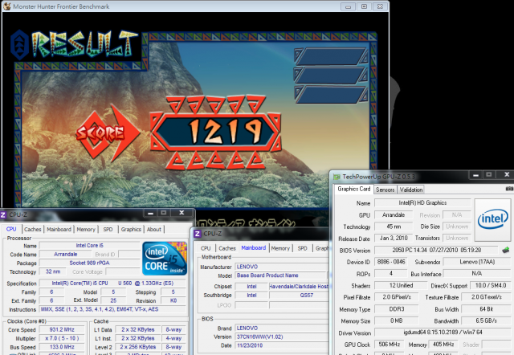Image resolution: width=514 pixels, height=355 pixels.
Task: Close the left CPU-Z window
Action: 182,213
